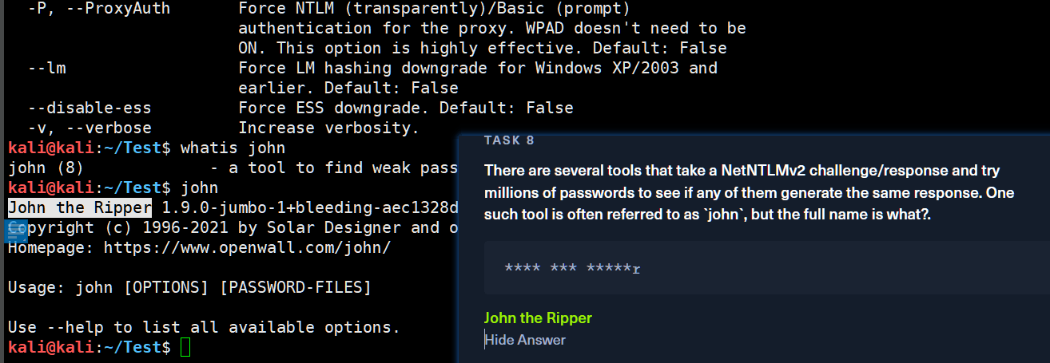Click the "--lm" option in help output
Screen dimensions: 1050x363
(46, 68)
